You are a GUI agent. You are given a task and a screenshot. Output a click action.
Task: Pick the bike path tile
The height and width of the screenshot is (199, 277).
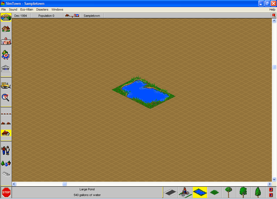pos(185,192)
